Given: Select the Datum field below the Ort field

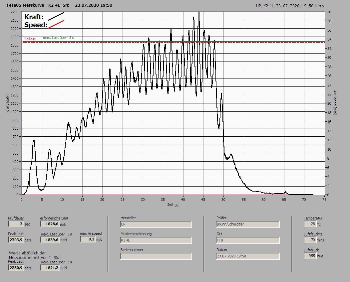Looking at the screenshot, I should pos(248,256).
